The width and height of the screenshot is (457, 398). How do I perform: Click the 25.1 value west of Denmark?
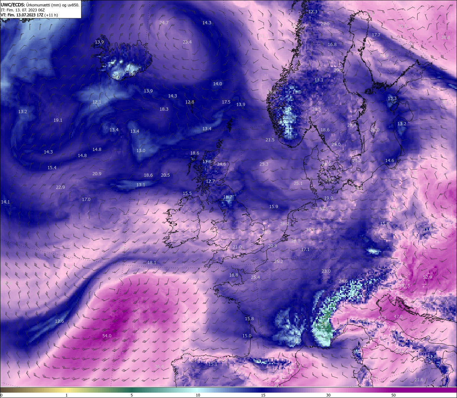298,183
